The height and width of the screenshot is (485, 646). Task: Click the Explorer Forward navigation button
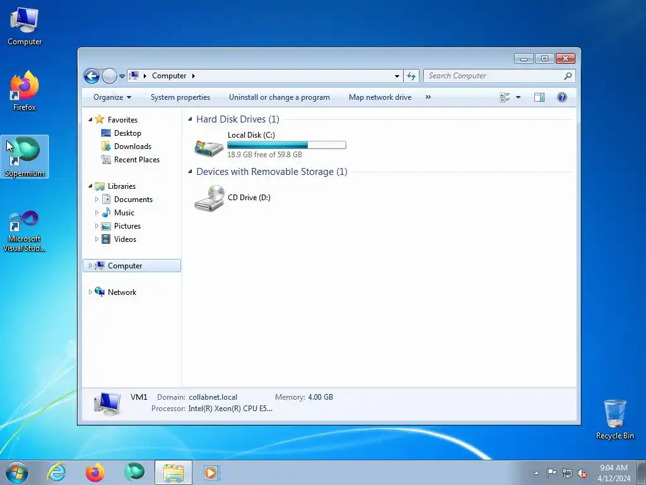click(x=109, y=76)
